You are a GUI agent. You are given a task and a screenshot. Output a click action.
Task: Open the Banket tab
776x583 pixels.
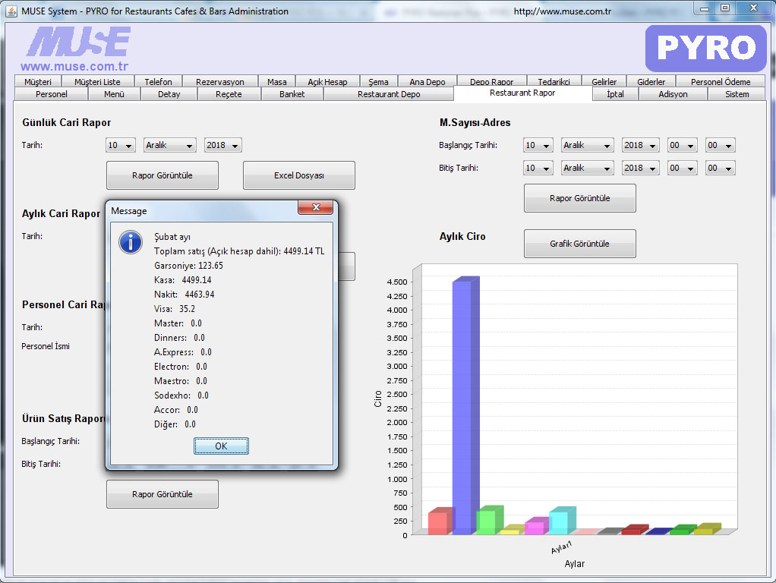coord(292,94)
